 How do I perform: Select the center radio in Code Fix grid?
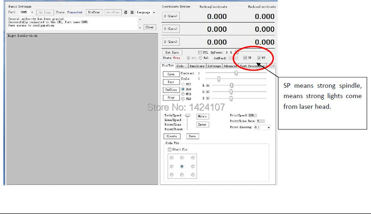coord(182,166)
